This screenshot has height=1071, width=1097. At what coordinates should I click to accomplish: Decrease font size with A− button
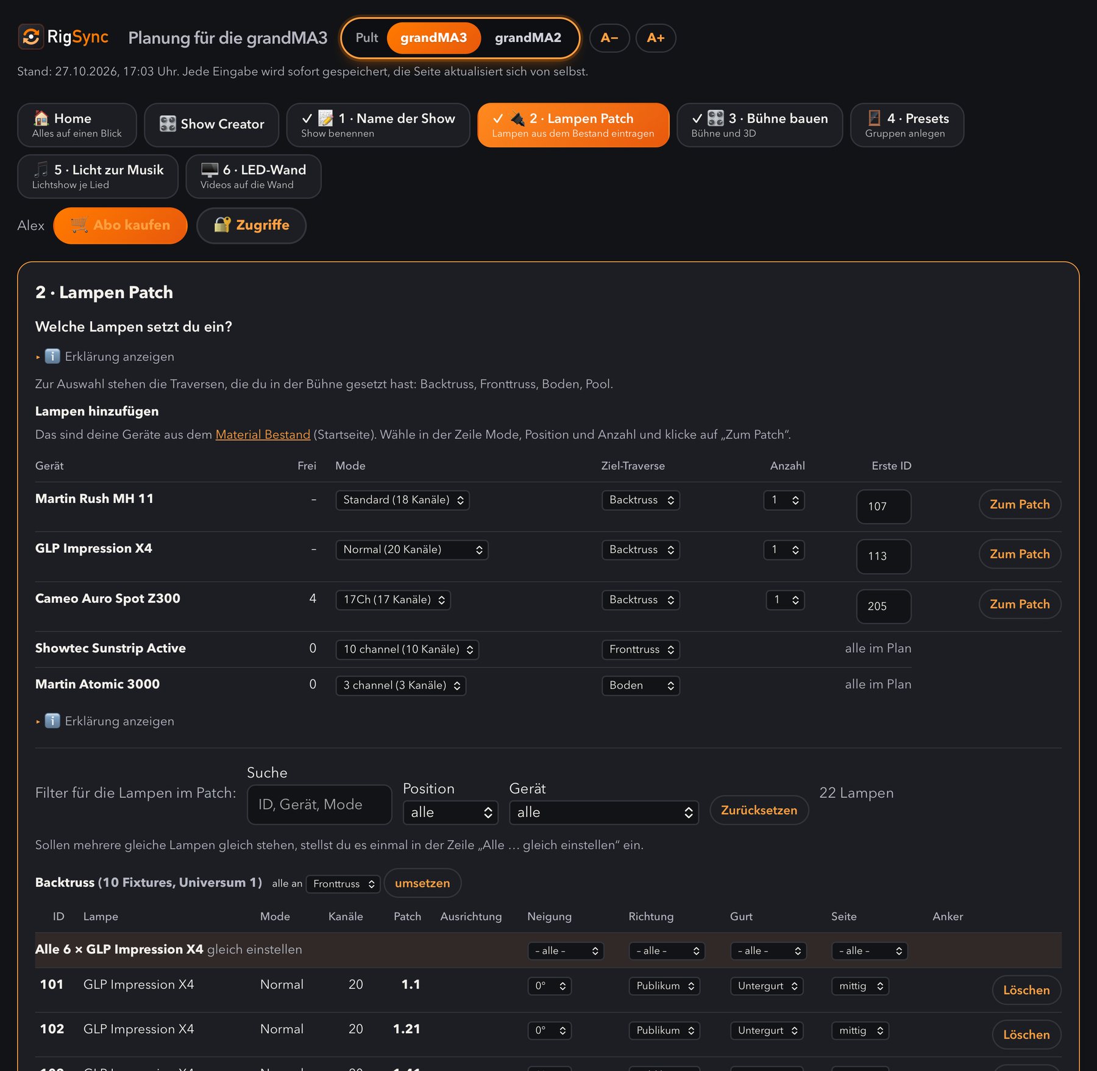(x=609, y=38)
